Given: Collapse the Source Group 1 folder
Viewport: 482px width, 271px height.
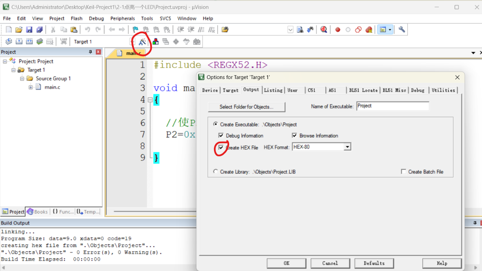Looking at the screenshot, I should 22,79.
